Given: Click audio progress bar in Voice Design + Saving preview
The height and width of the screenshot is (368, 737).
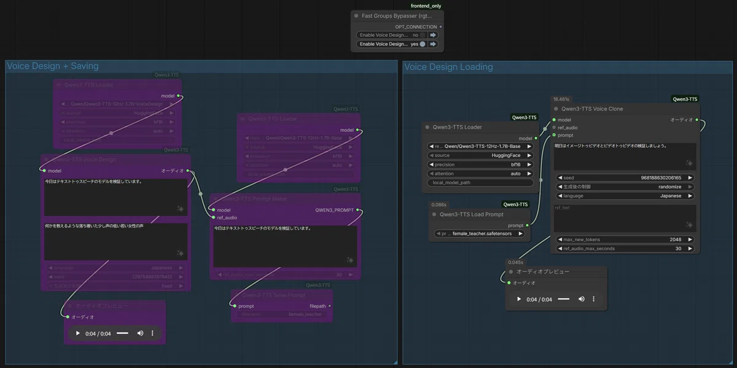Looking at the screenshot, I should (122, 333).
